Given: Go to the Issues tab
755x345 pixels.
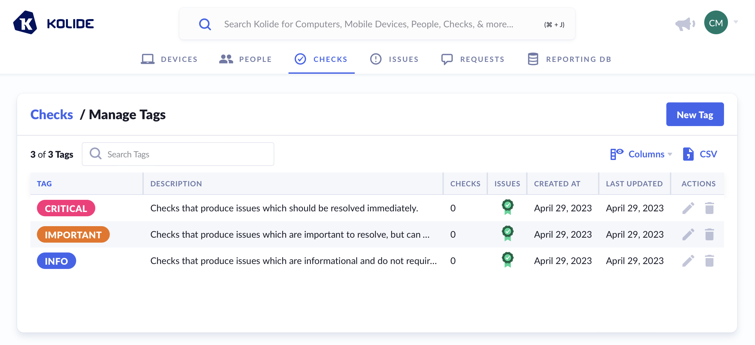Looking at the screenshot, I should [x=394, y=59].
